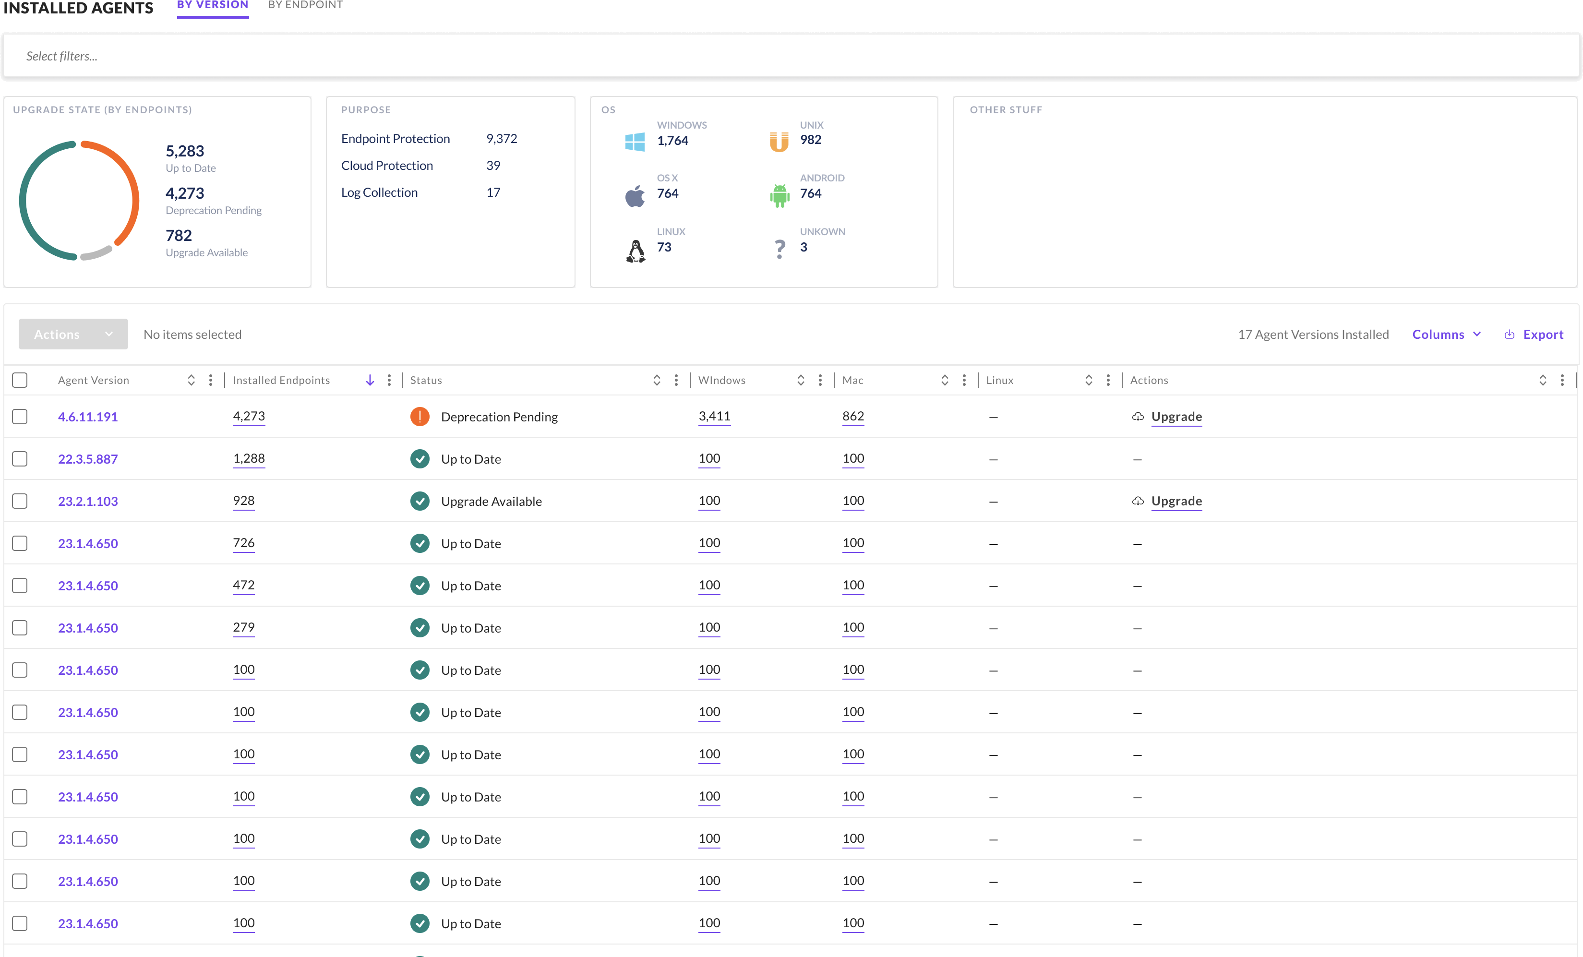Tick checkbox for version 22.3.5.887
The height and width of the screenshot is (957, 1583).
[x=20, y=459]
